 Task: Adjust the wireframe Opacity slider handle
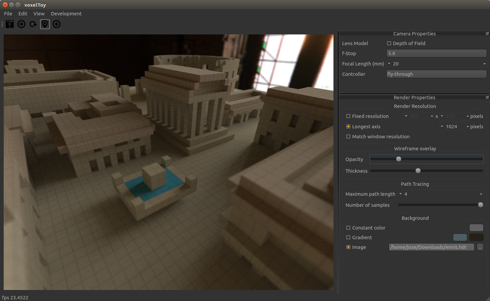point(399,159)
